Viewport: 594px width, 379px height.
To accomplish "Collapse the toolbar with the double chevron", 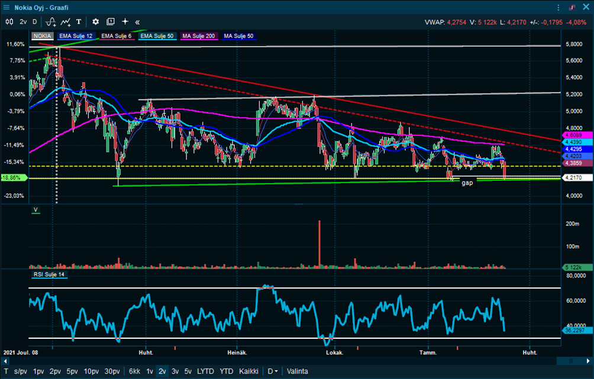I will click(x=137, y=21).
